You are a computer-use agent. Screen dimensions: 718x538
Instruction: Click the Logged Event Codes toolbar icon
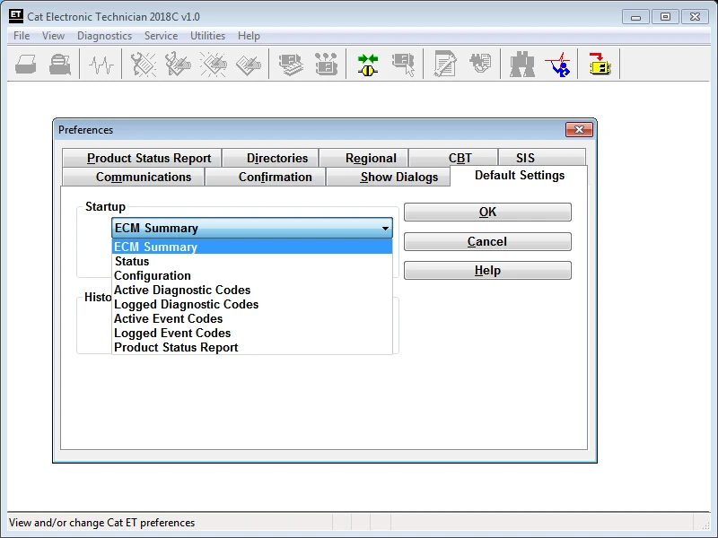249,64
